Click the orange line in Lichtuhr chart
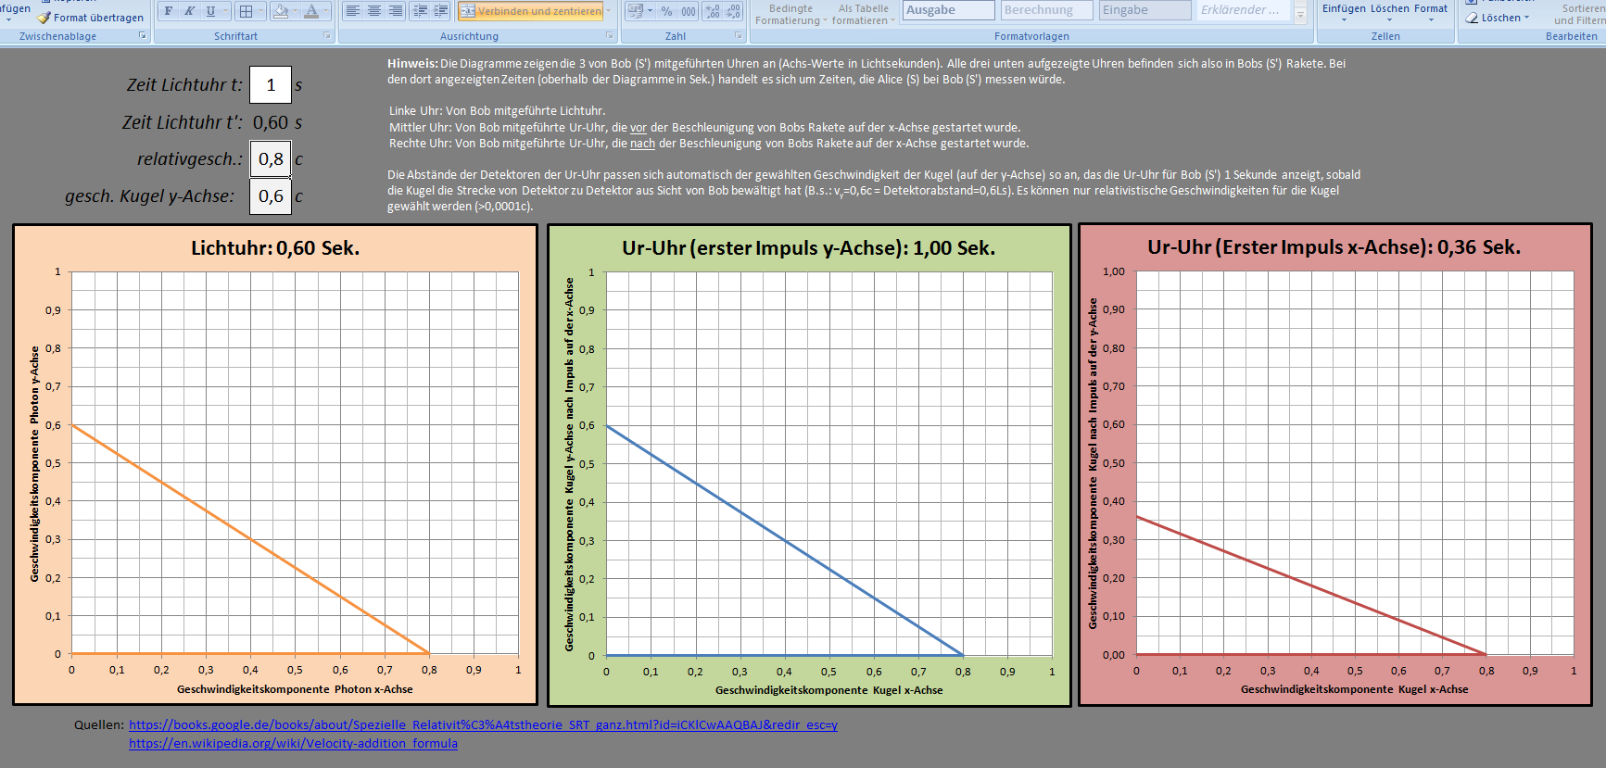Viewport: 1606px width, 768px height. 250,539
